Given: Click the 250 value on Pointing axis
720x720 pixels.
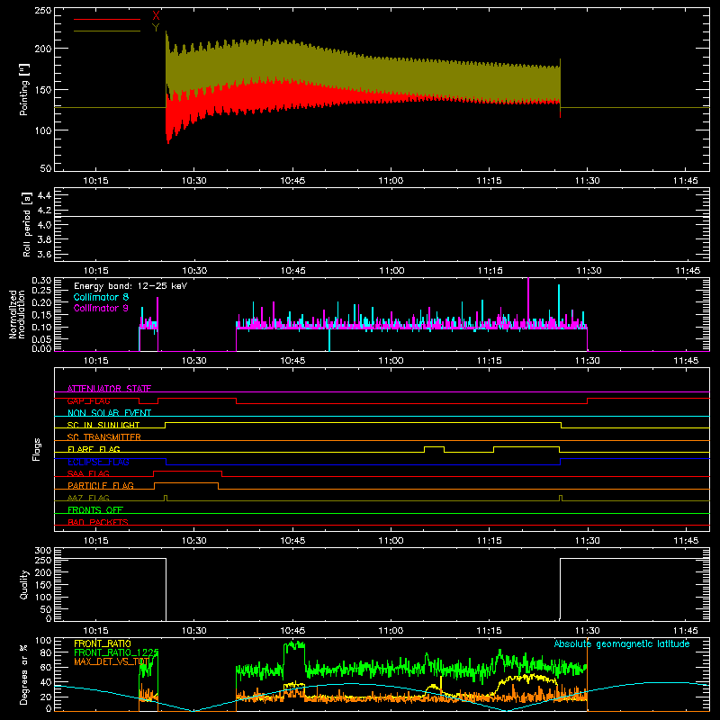Looking at the screenshot, I should (43, 11).
